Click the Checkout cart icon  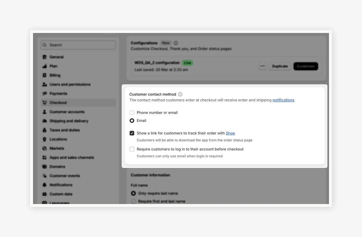(44, 103)
